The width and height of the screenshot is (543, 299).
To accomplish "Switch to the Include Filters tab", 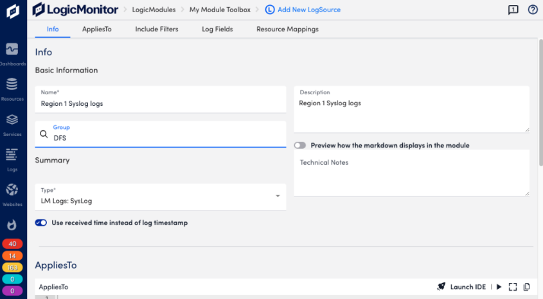I will (157, 29).
